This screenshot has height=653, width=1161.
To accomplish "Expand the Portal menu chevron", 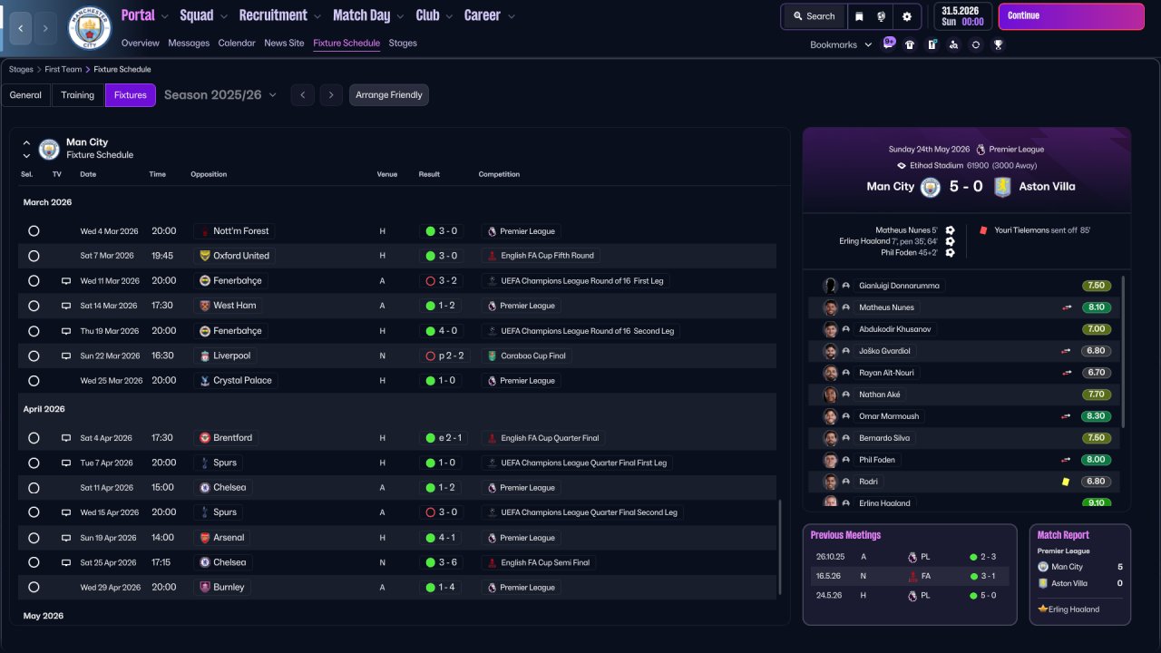I will [164, 16].
